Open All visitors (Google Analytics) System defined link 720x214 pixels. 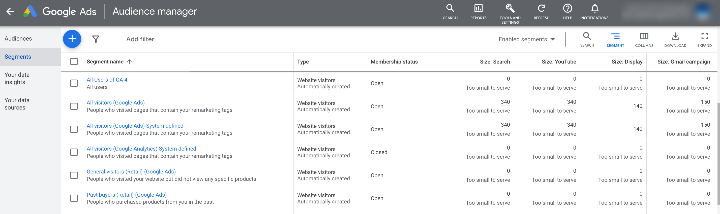point(141,149)
